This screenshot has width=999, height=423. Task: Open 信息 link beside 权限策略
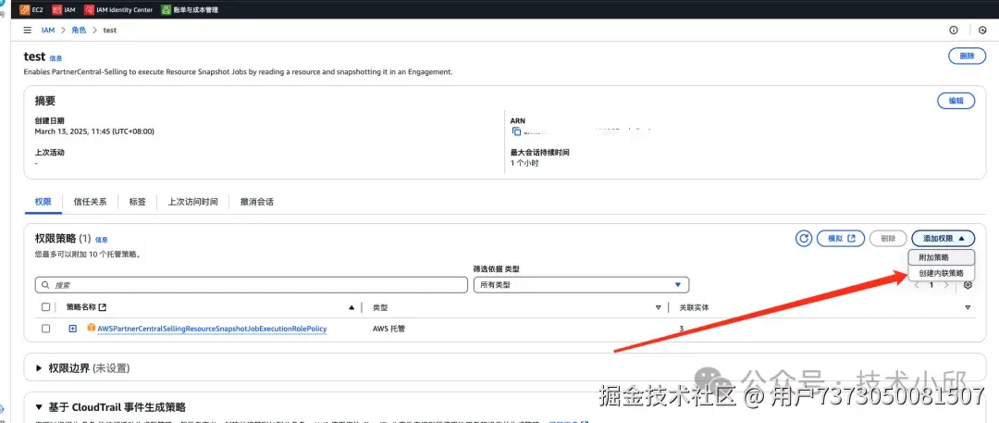tap(102, 240)
